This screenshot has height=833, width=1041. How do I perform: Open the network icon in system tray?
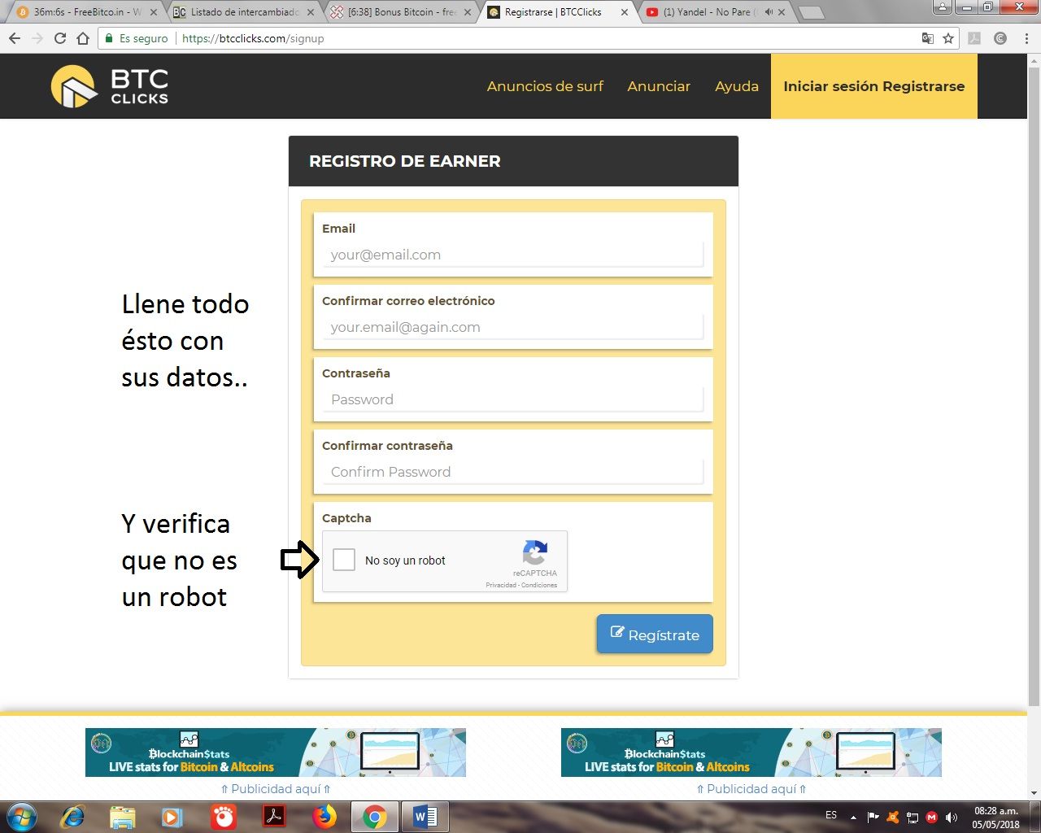[x=913, y=817]
